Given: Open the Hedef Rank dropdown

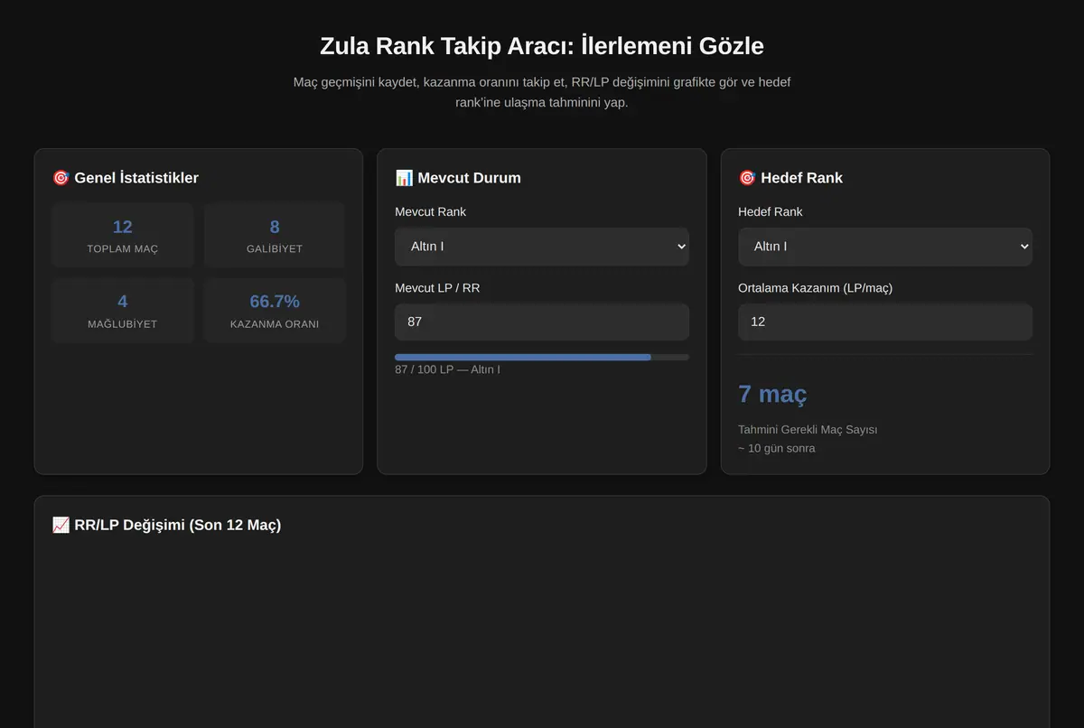Looking at the screenshot, I should tap(885, 247).
